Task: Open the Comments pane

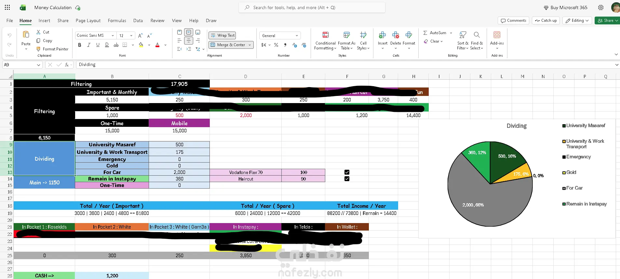Action: coord(513,20)
